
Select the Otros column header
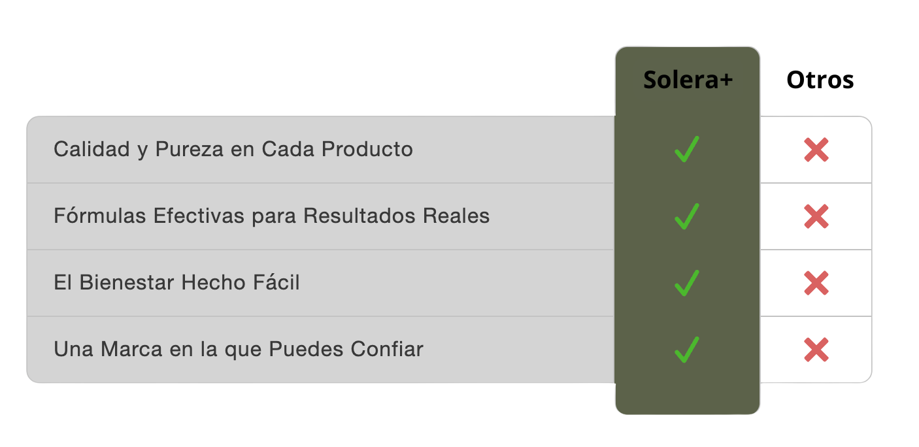pyautogui.click(x=820, y=80)
